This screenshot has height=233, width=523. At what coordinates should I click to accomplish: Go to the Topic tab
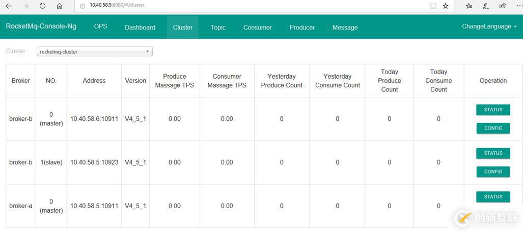point(218,27)
